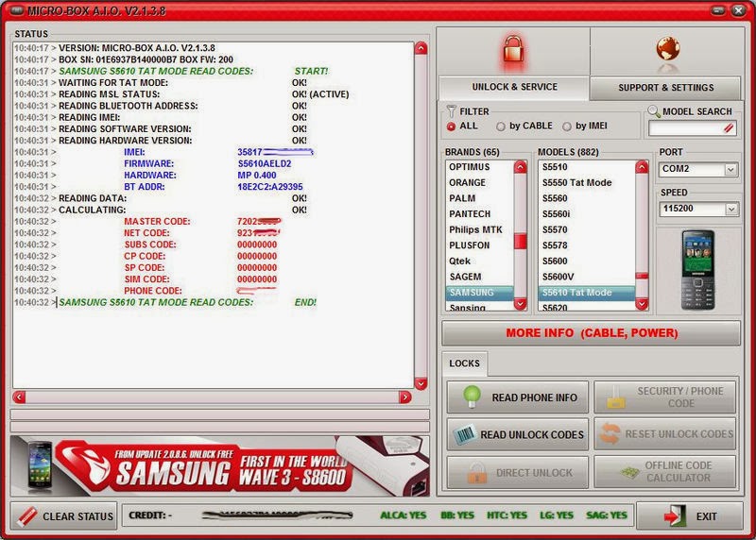Click the yellow lock icon on Security / Phone Code
The height and width of the screenshot is (540, 756).
(616, 397)
